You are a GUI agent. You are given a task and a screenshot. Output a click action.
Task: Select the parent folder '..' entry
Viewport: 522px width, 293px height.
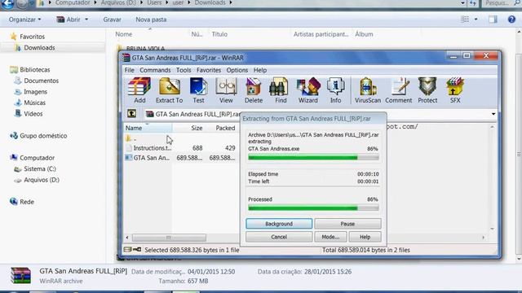pos(131,138)
